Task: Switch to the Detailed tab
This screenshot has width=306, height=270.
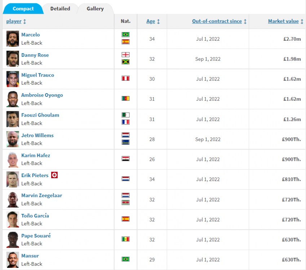Action: [60, 9]
